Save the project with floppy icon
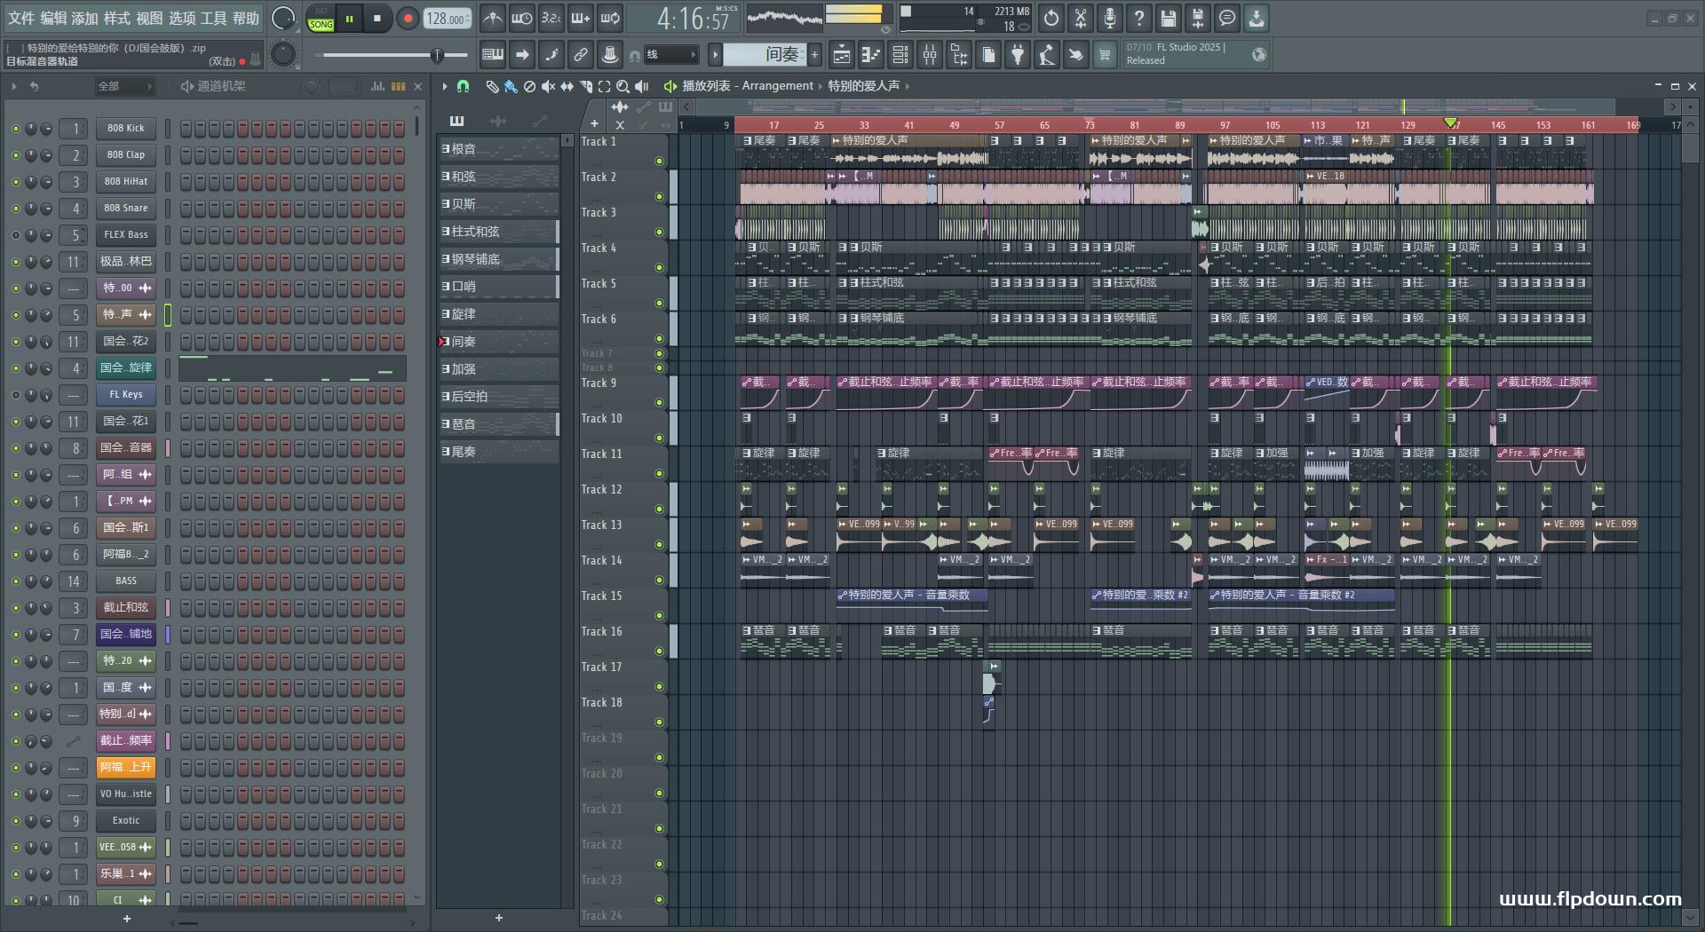 1169,18
